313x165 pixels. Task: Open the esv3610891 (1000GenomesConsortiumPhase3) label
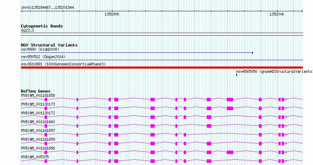63,64
